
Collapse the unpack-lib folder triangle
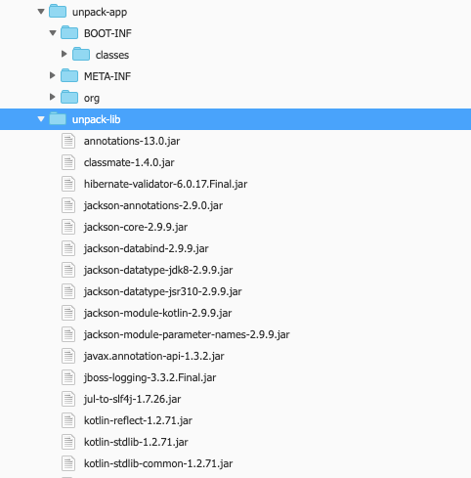pos(41,119)
